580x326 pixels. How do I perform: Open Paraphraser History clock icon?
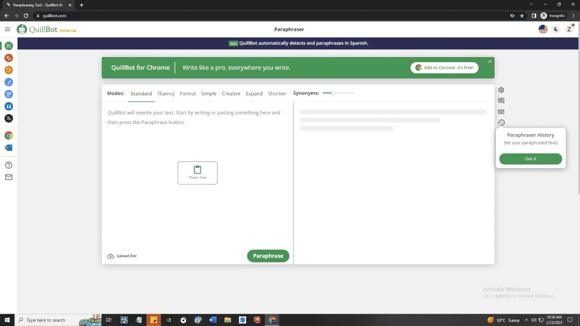(501, 123)
